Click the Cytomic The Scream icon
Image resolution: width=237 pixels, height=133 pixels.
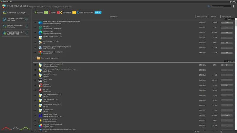coord(40,75)
